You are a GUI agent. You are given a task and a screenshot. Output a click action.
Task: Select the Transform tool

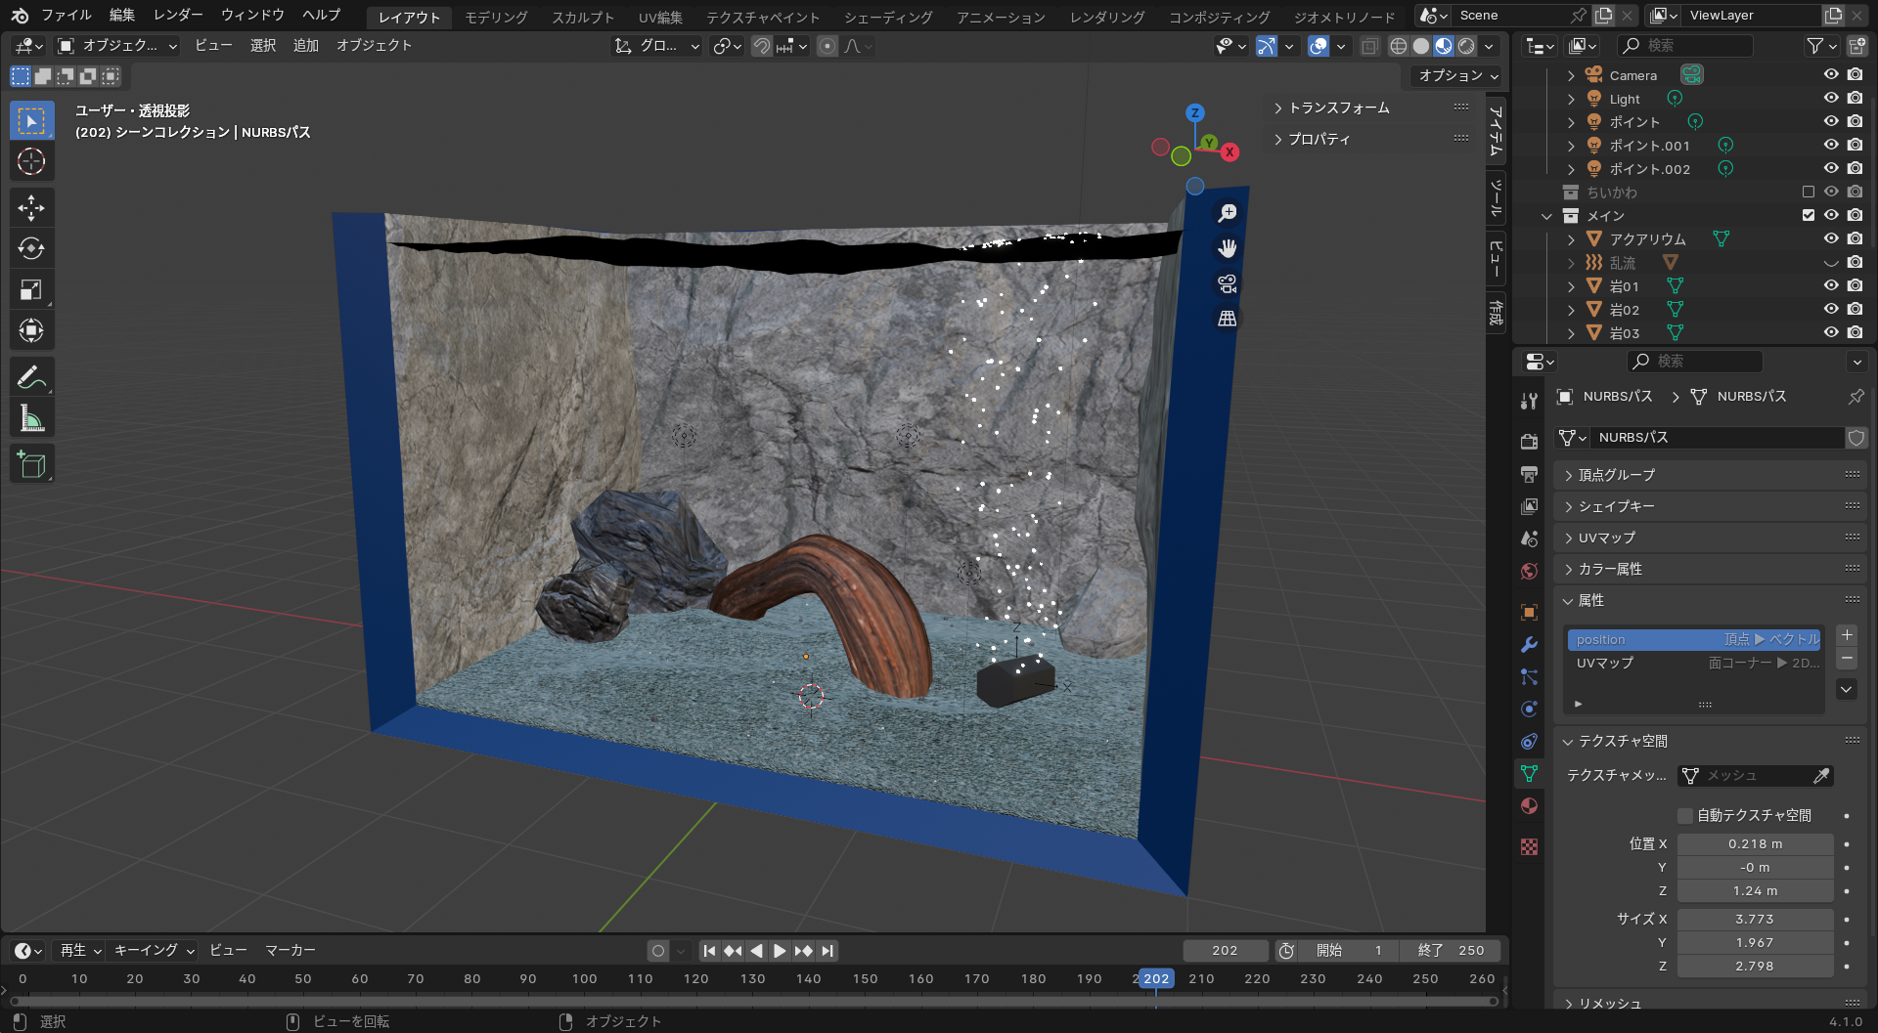point(31,330)
